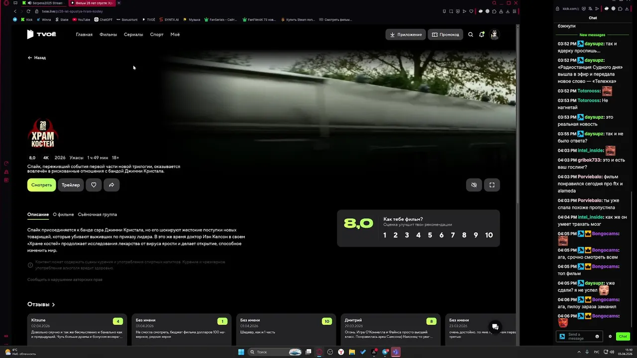Open Фильмы section
Image resolution: width=637 pixels, height=358 pixels.
[108, 34]
